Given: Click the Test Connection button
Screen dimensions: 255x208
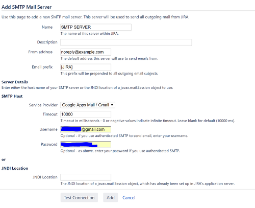Looking at the screenshot, I should tap(79, 197).
